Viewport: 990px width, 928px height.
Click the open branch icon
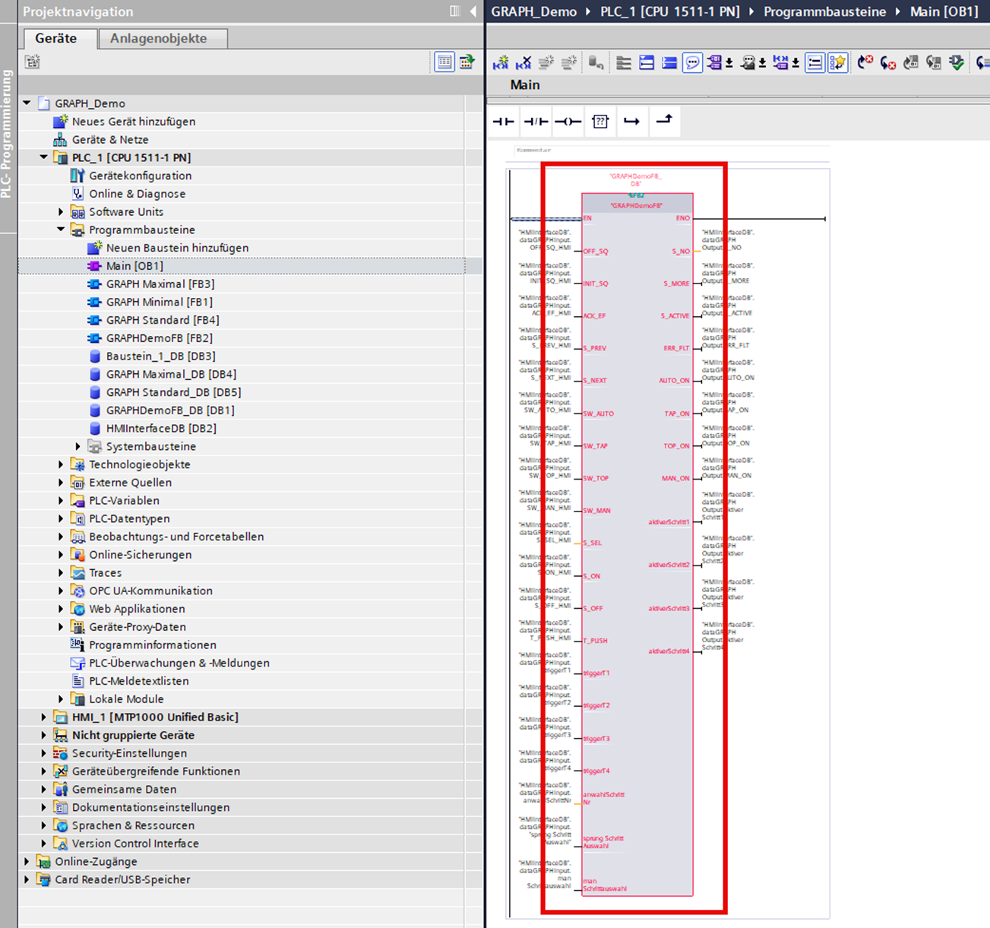point(631,122)
